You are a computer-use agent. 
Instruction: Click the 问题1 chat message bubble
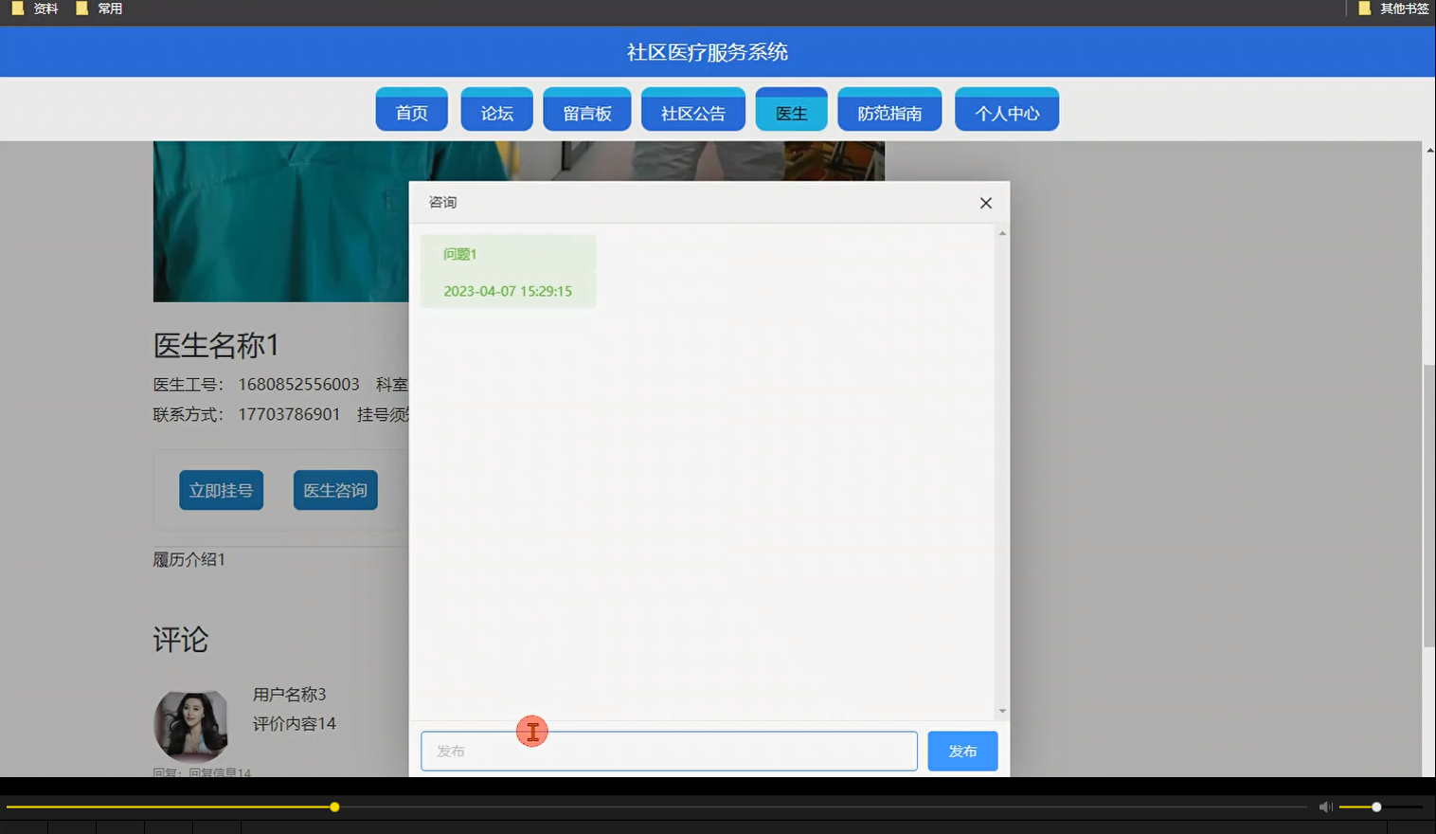coord(508,272)
